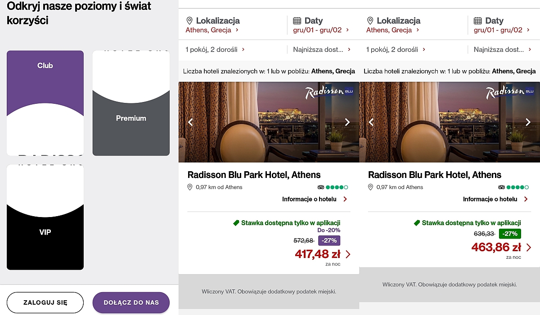540x315 pixels.
Task: Show next photo in middle hotel carousel
Action: (347, 122)
